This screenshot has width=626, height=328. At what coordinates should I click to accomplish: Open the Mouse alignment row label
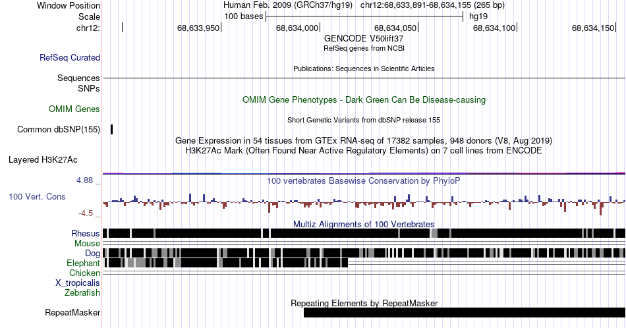[87, 244]
